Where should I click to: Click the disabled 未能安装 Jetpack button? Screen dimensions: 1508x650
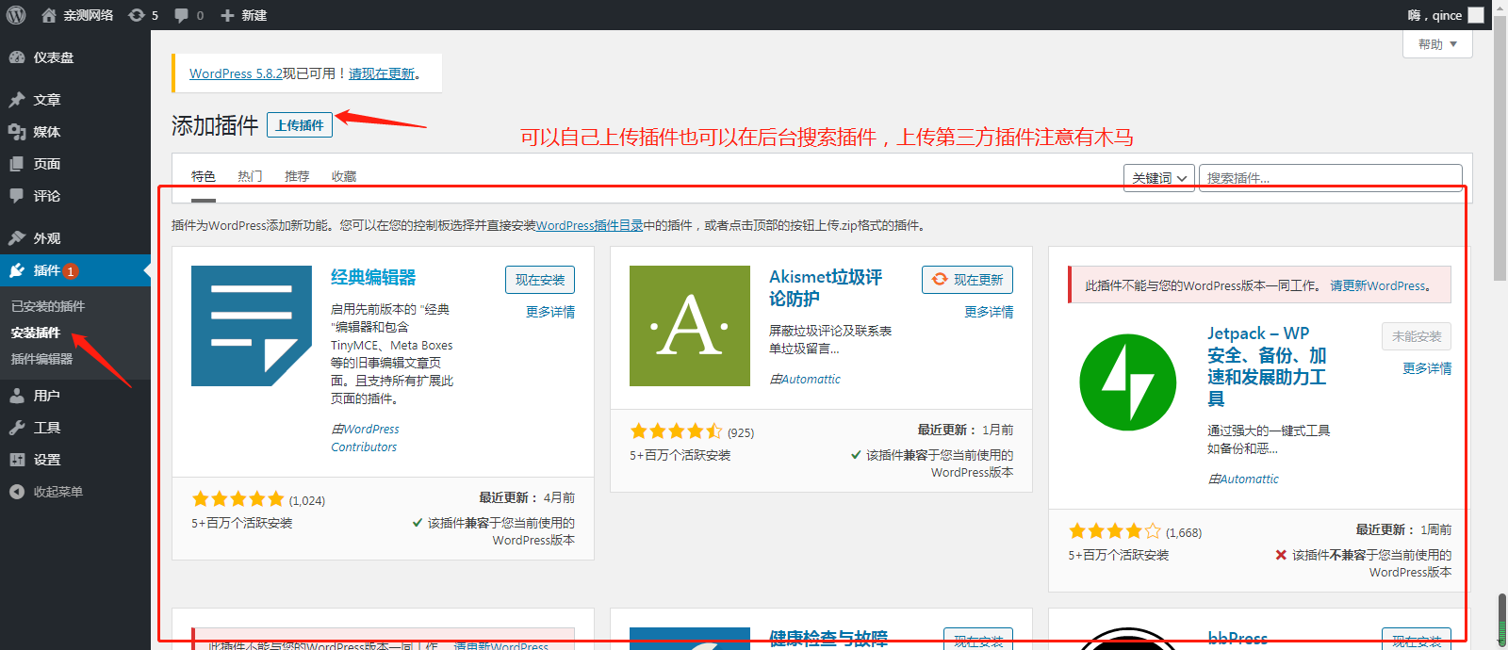point(1417,336)
